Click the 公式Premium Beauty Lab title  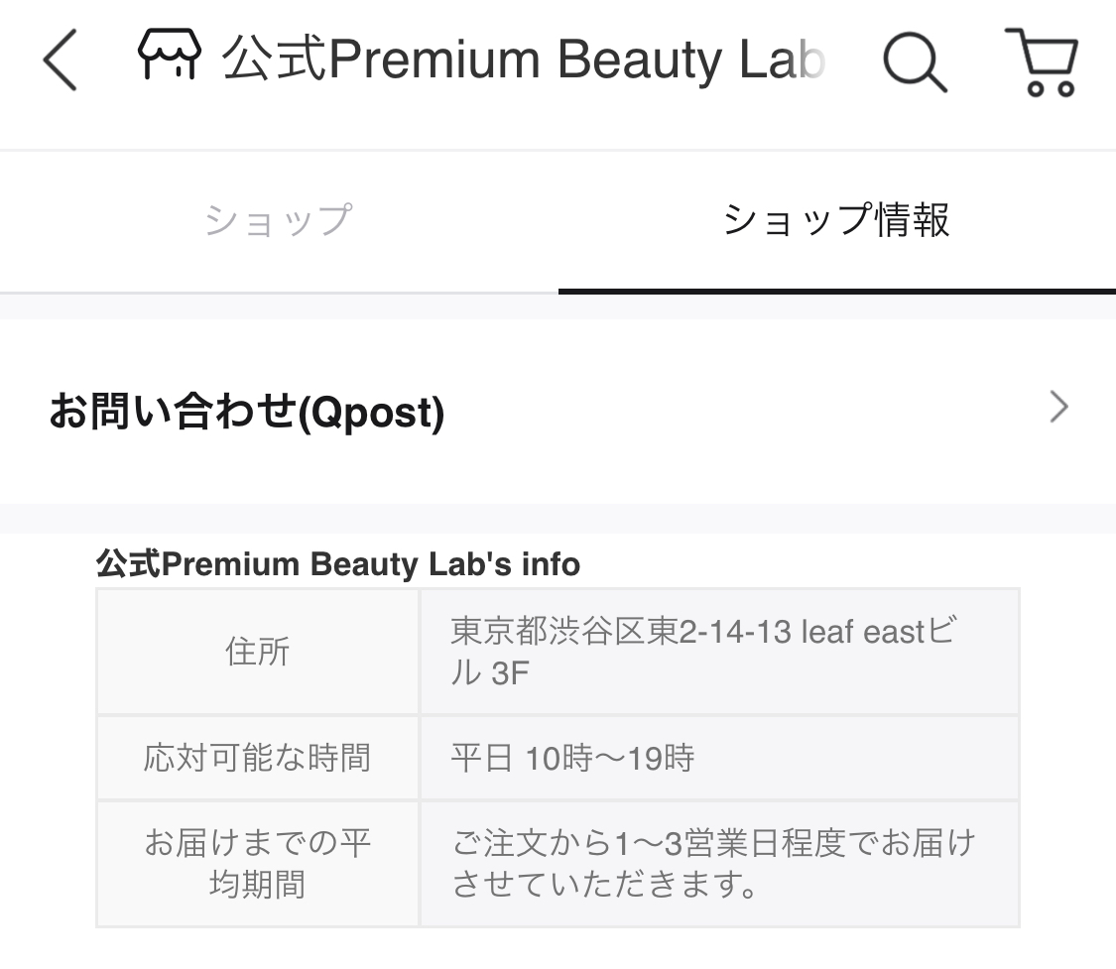524,59
